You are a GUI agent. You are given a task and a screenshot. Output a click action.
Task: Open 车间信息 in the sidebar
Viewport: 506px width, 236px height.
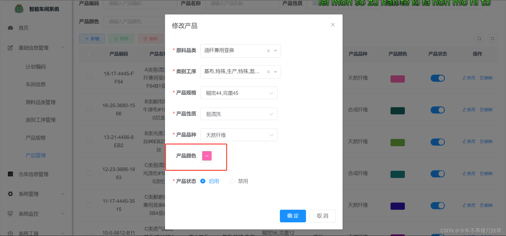point(36,84)
